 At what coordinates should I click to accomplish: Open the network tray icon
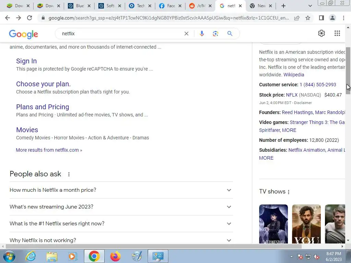click(308, 256)
